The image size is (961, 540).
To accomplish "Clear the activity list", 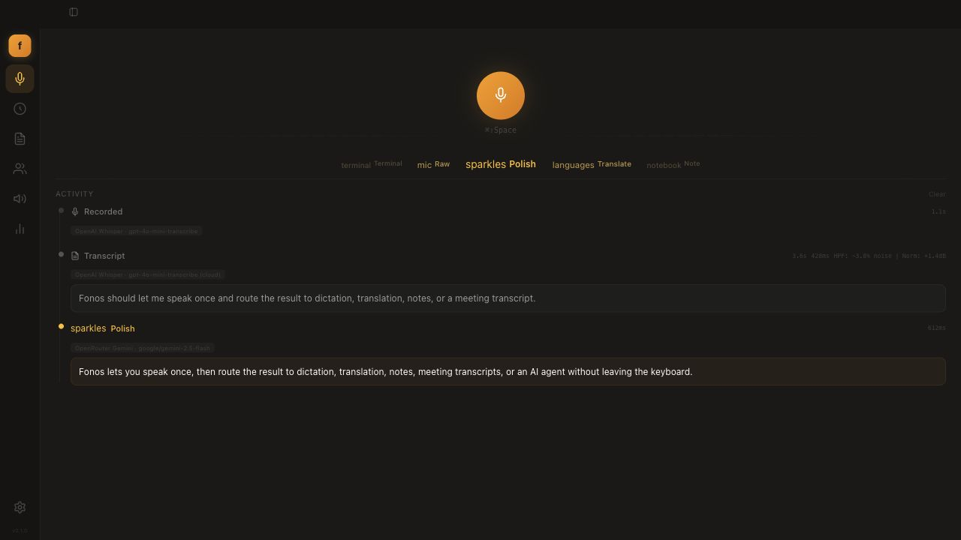I will pos(937,194).
